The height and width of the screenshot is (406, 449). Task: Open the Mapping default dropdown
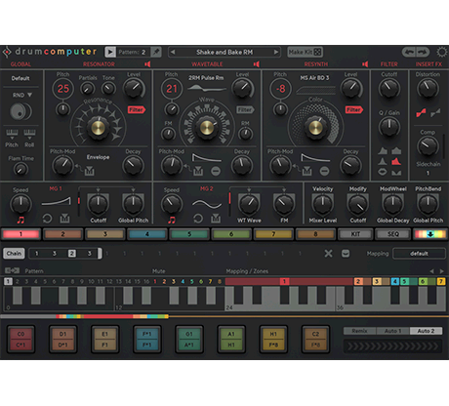click(419, 254)
